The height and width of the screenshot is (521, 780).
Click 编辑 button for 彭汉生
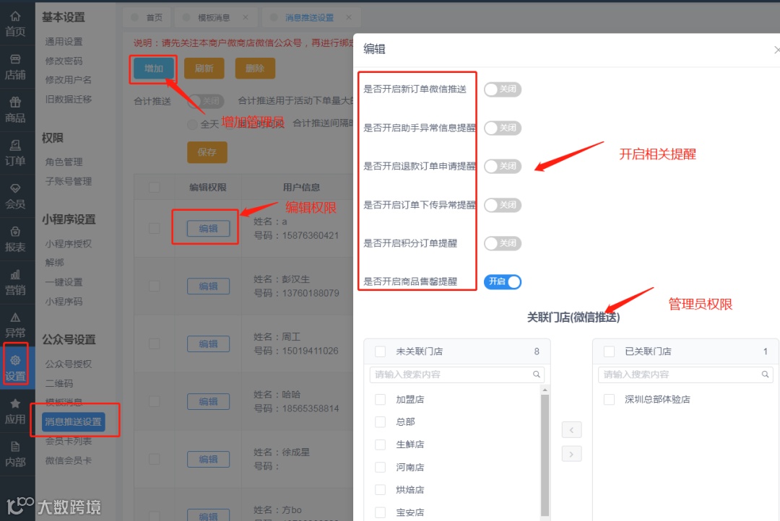[x=208, y=286]
